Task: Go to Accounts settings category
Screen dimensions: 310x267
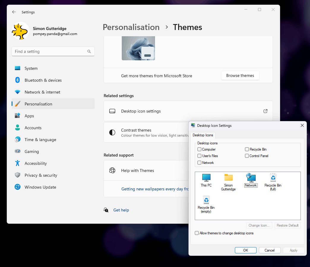Action: tap(53, 128)
